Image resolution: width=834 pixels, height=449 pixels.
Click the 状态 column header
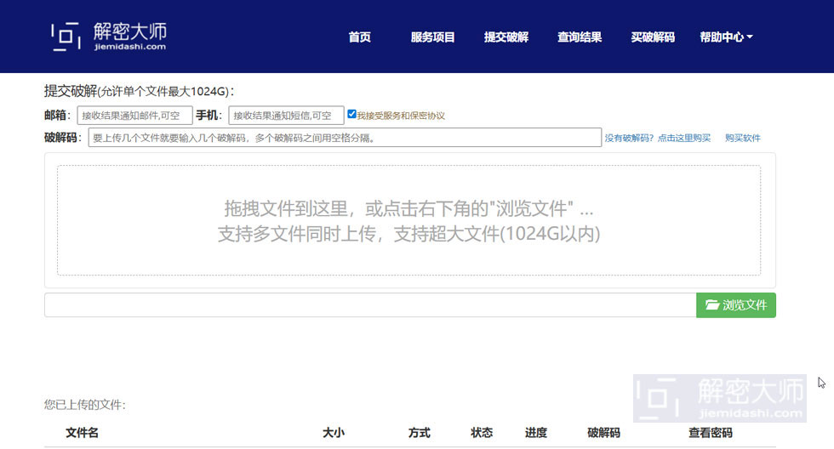pyautogui.click(x=482, y=433)
